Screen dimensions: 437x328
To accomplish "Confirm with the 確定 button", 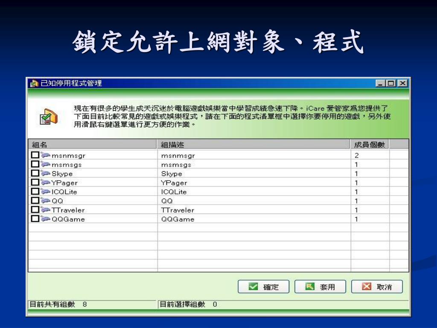I will 263,287.
